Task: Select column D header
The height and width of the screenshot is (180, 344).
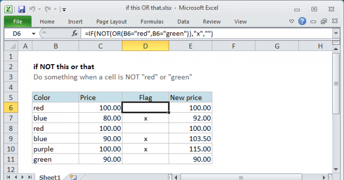Action: click(x=145, y=46)
